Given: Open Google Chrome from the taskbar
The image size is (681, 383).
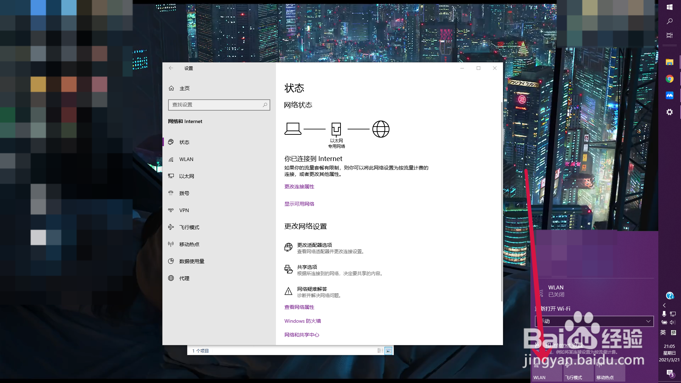Looking at the screenshot, I should (670, 79).
